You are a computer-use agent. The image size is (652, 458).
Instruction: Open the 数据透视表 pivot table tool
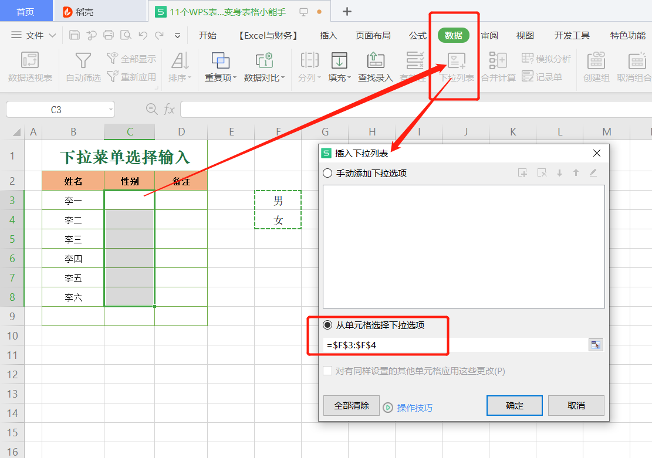[30, 66]
